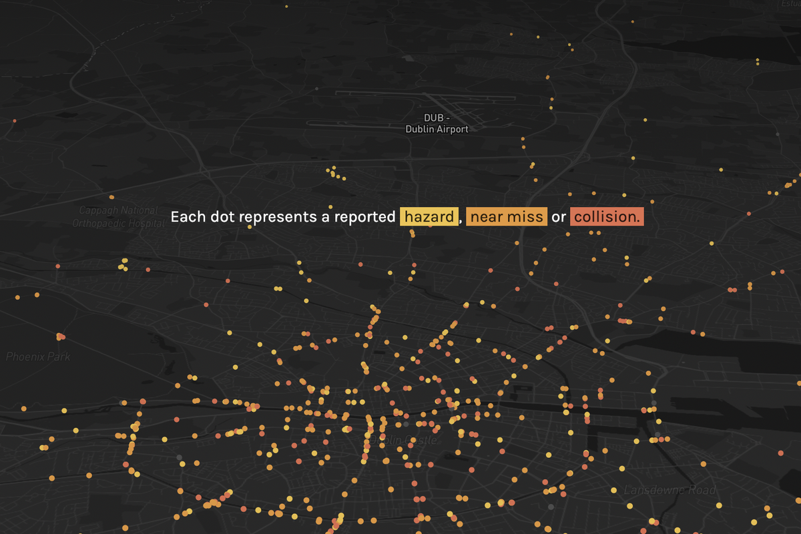The height and width of the screenshot is (534, 801).
Task: Click an orange near-miss dot near Phoenix Park
Action: tap(59, 336)
